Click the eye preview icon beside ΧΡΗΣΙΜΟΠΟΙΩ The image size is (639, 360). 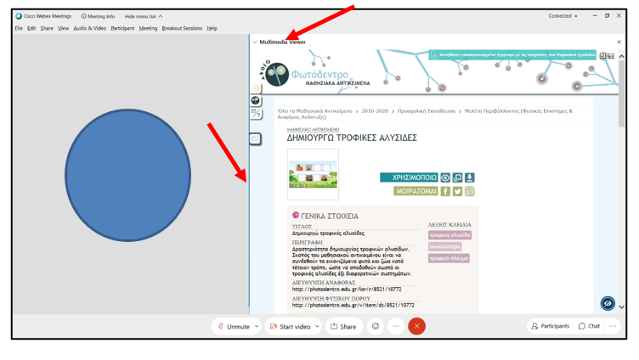[x=445, y=178]
